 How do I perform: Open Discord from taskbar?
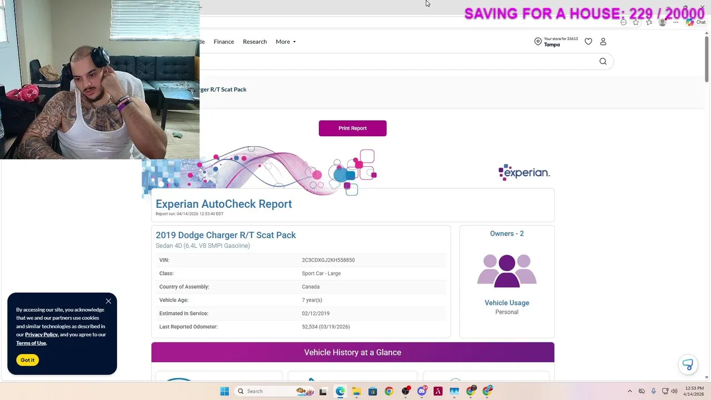pyautogui.click(x=422, y=391)
